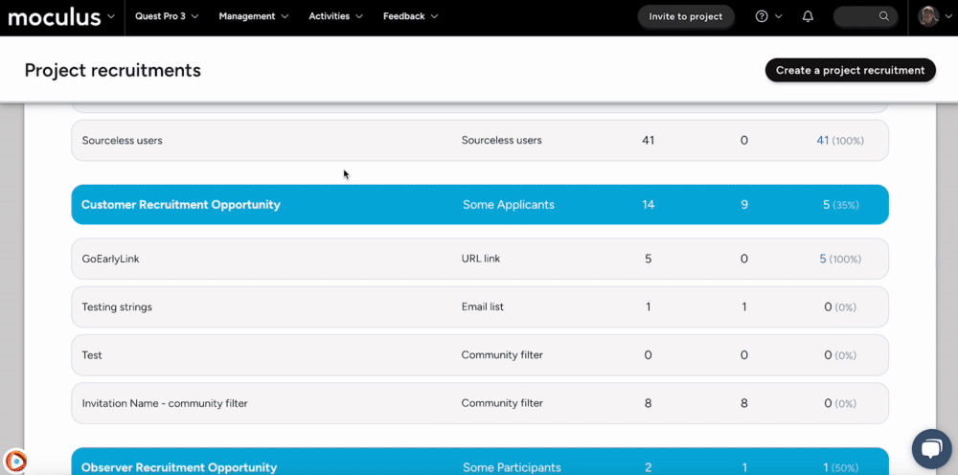958x475 pixels.
Task: Click the orange recorder icon bottom-left
Action: click(x=15, y=461)
